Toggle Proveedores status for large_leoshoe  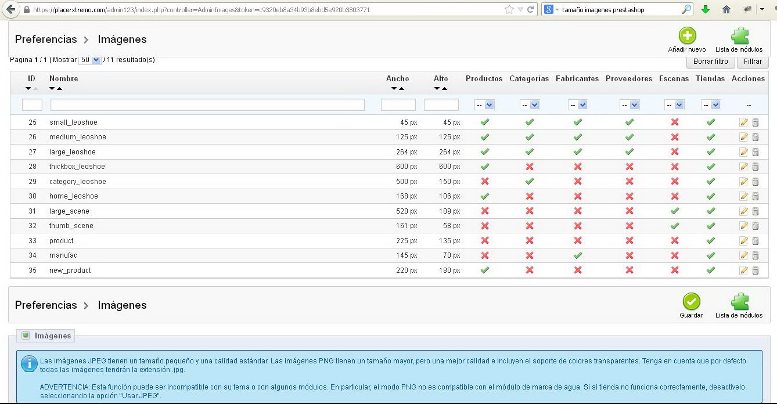629,152
